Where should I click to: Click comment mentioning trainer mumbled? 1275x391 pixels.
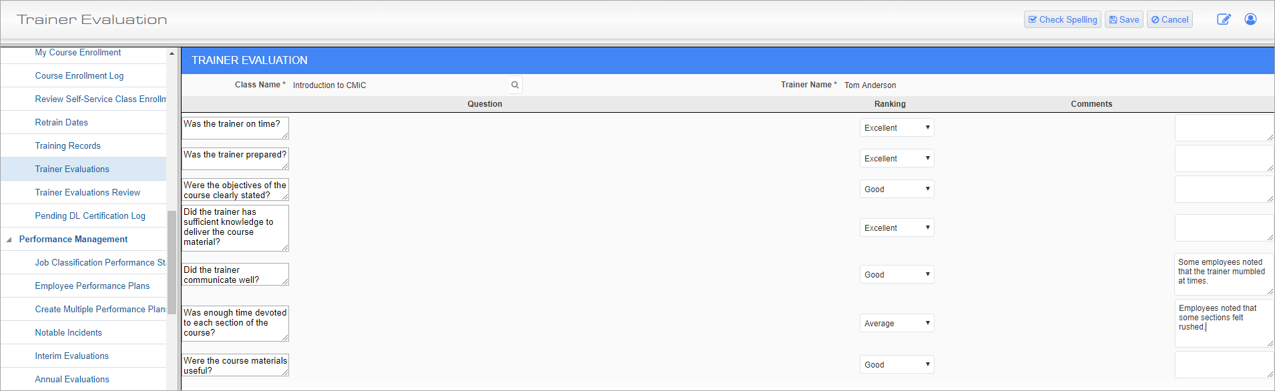coord(1224,274)
